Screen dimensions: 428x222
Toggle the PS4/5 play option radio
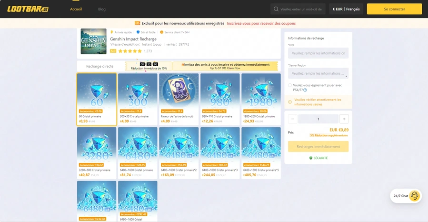click(290, 85)
